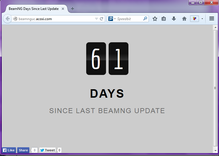Viewport: 219px width, 156px height.
Task: Go to home page with house icon
Action: [x=184, y=19]
